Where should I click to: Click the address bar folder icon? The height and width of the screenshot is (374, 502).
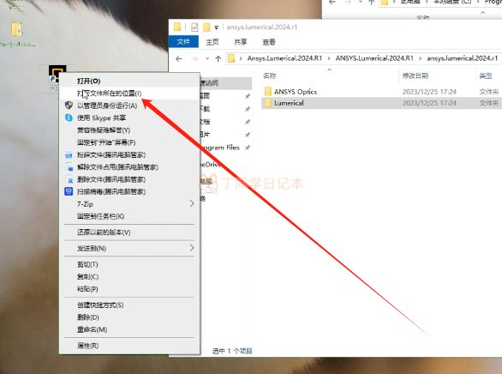click(231, 58)
